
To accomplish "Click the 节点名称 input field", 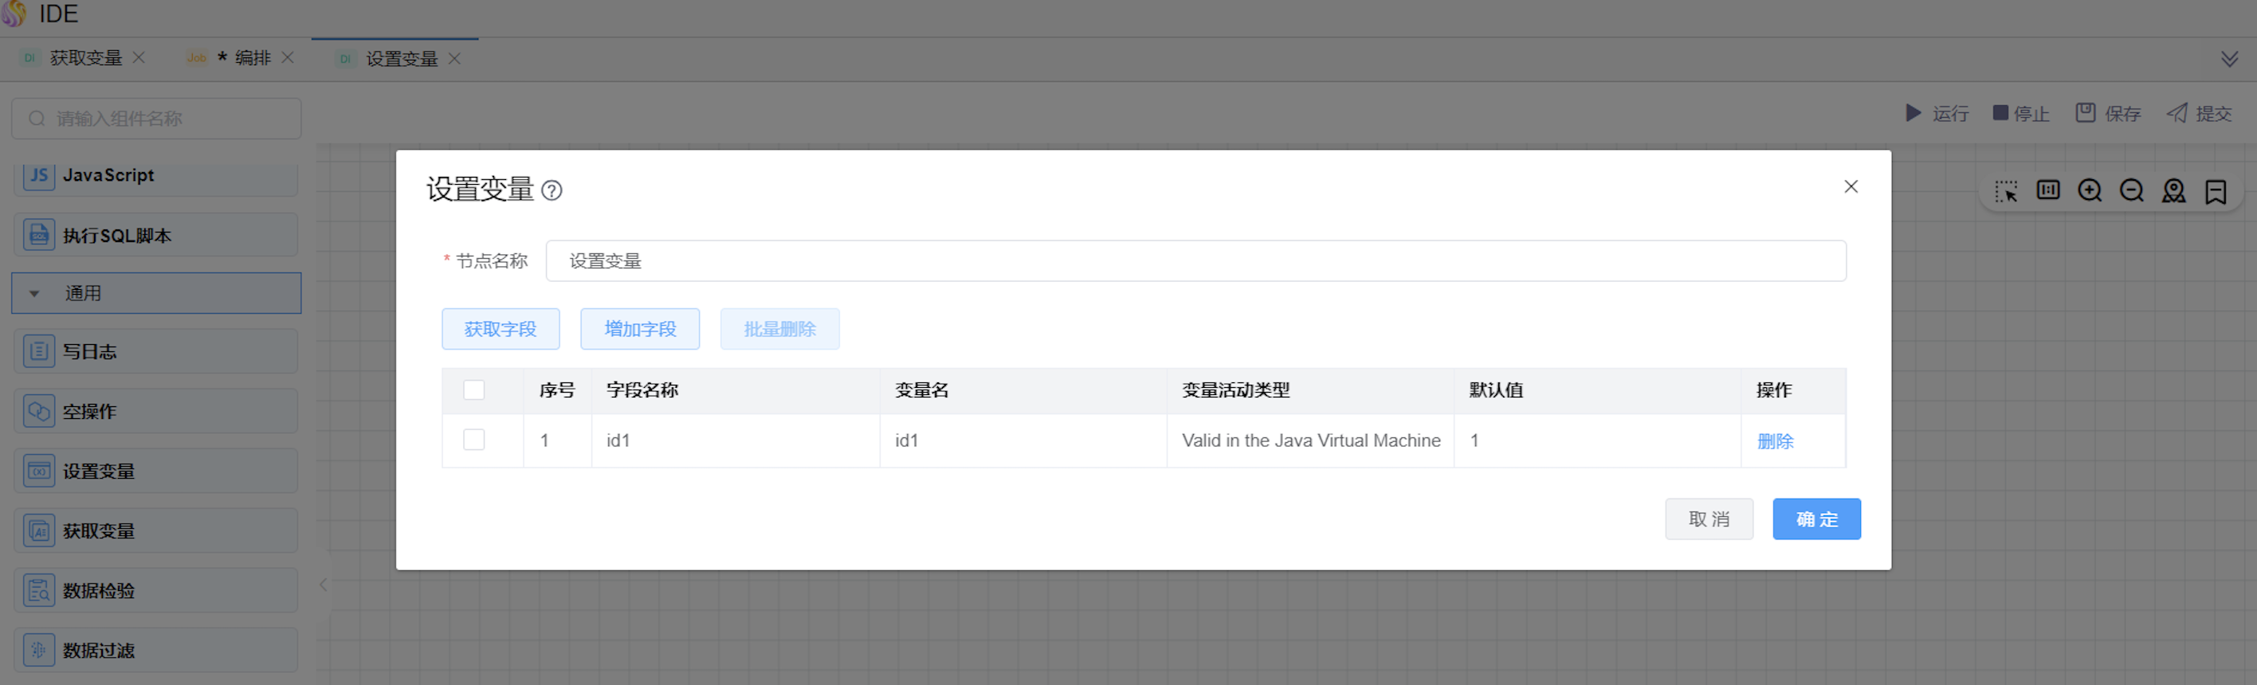I will click(x=1195, y=261).
